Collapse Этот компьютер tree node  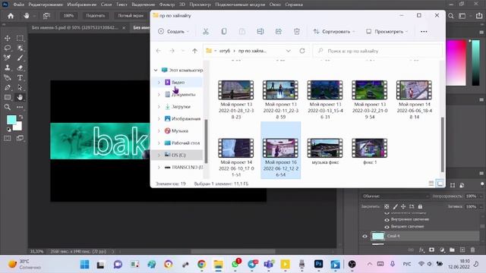pos(156,71)
